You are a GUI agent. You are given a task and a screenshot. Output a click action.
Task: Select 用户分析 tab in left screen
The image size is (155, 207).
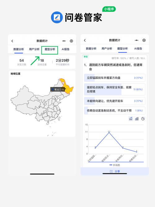[34, 49]
